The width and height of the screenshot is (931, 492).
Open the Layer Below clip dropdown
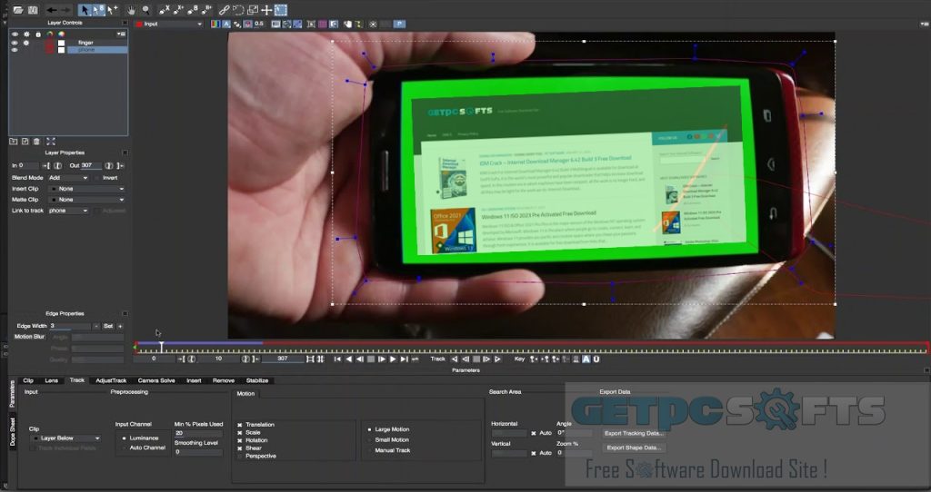coord(65,438)
